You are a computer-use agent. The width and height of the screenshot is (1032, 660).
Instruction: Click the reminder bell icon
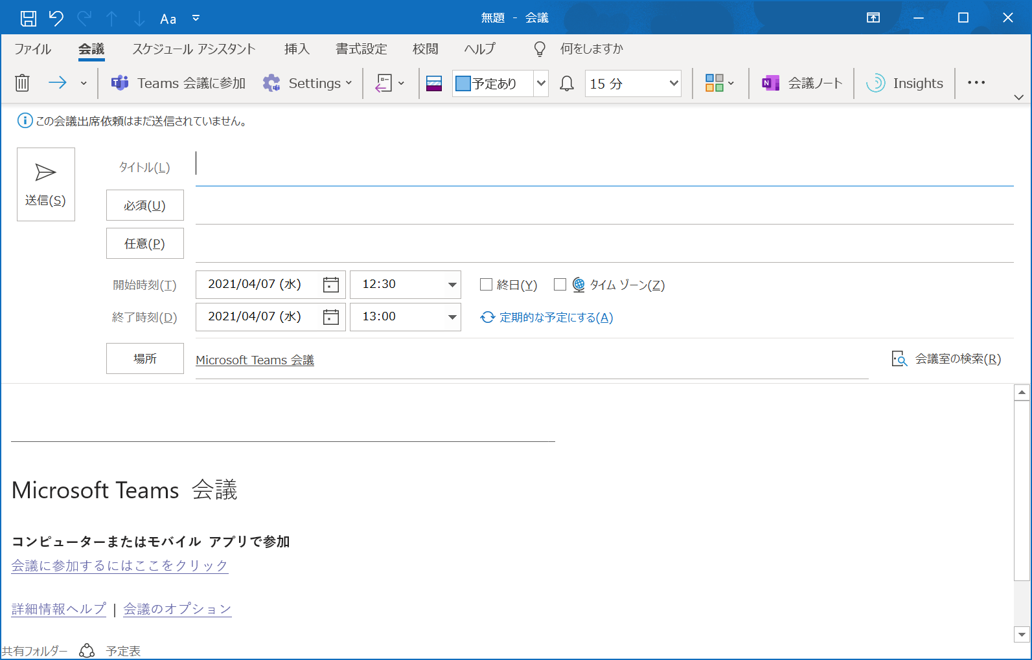[567, 83]
